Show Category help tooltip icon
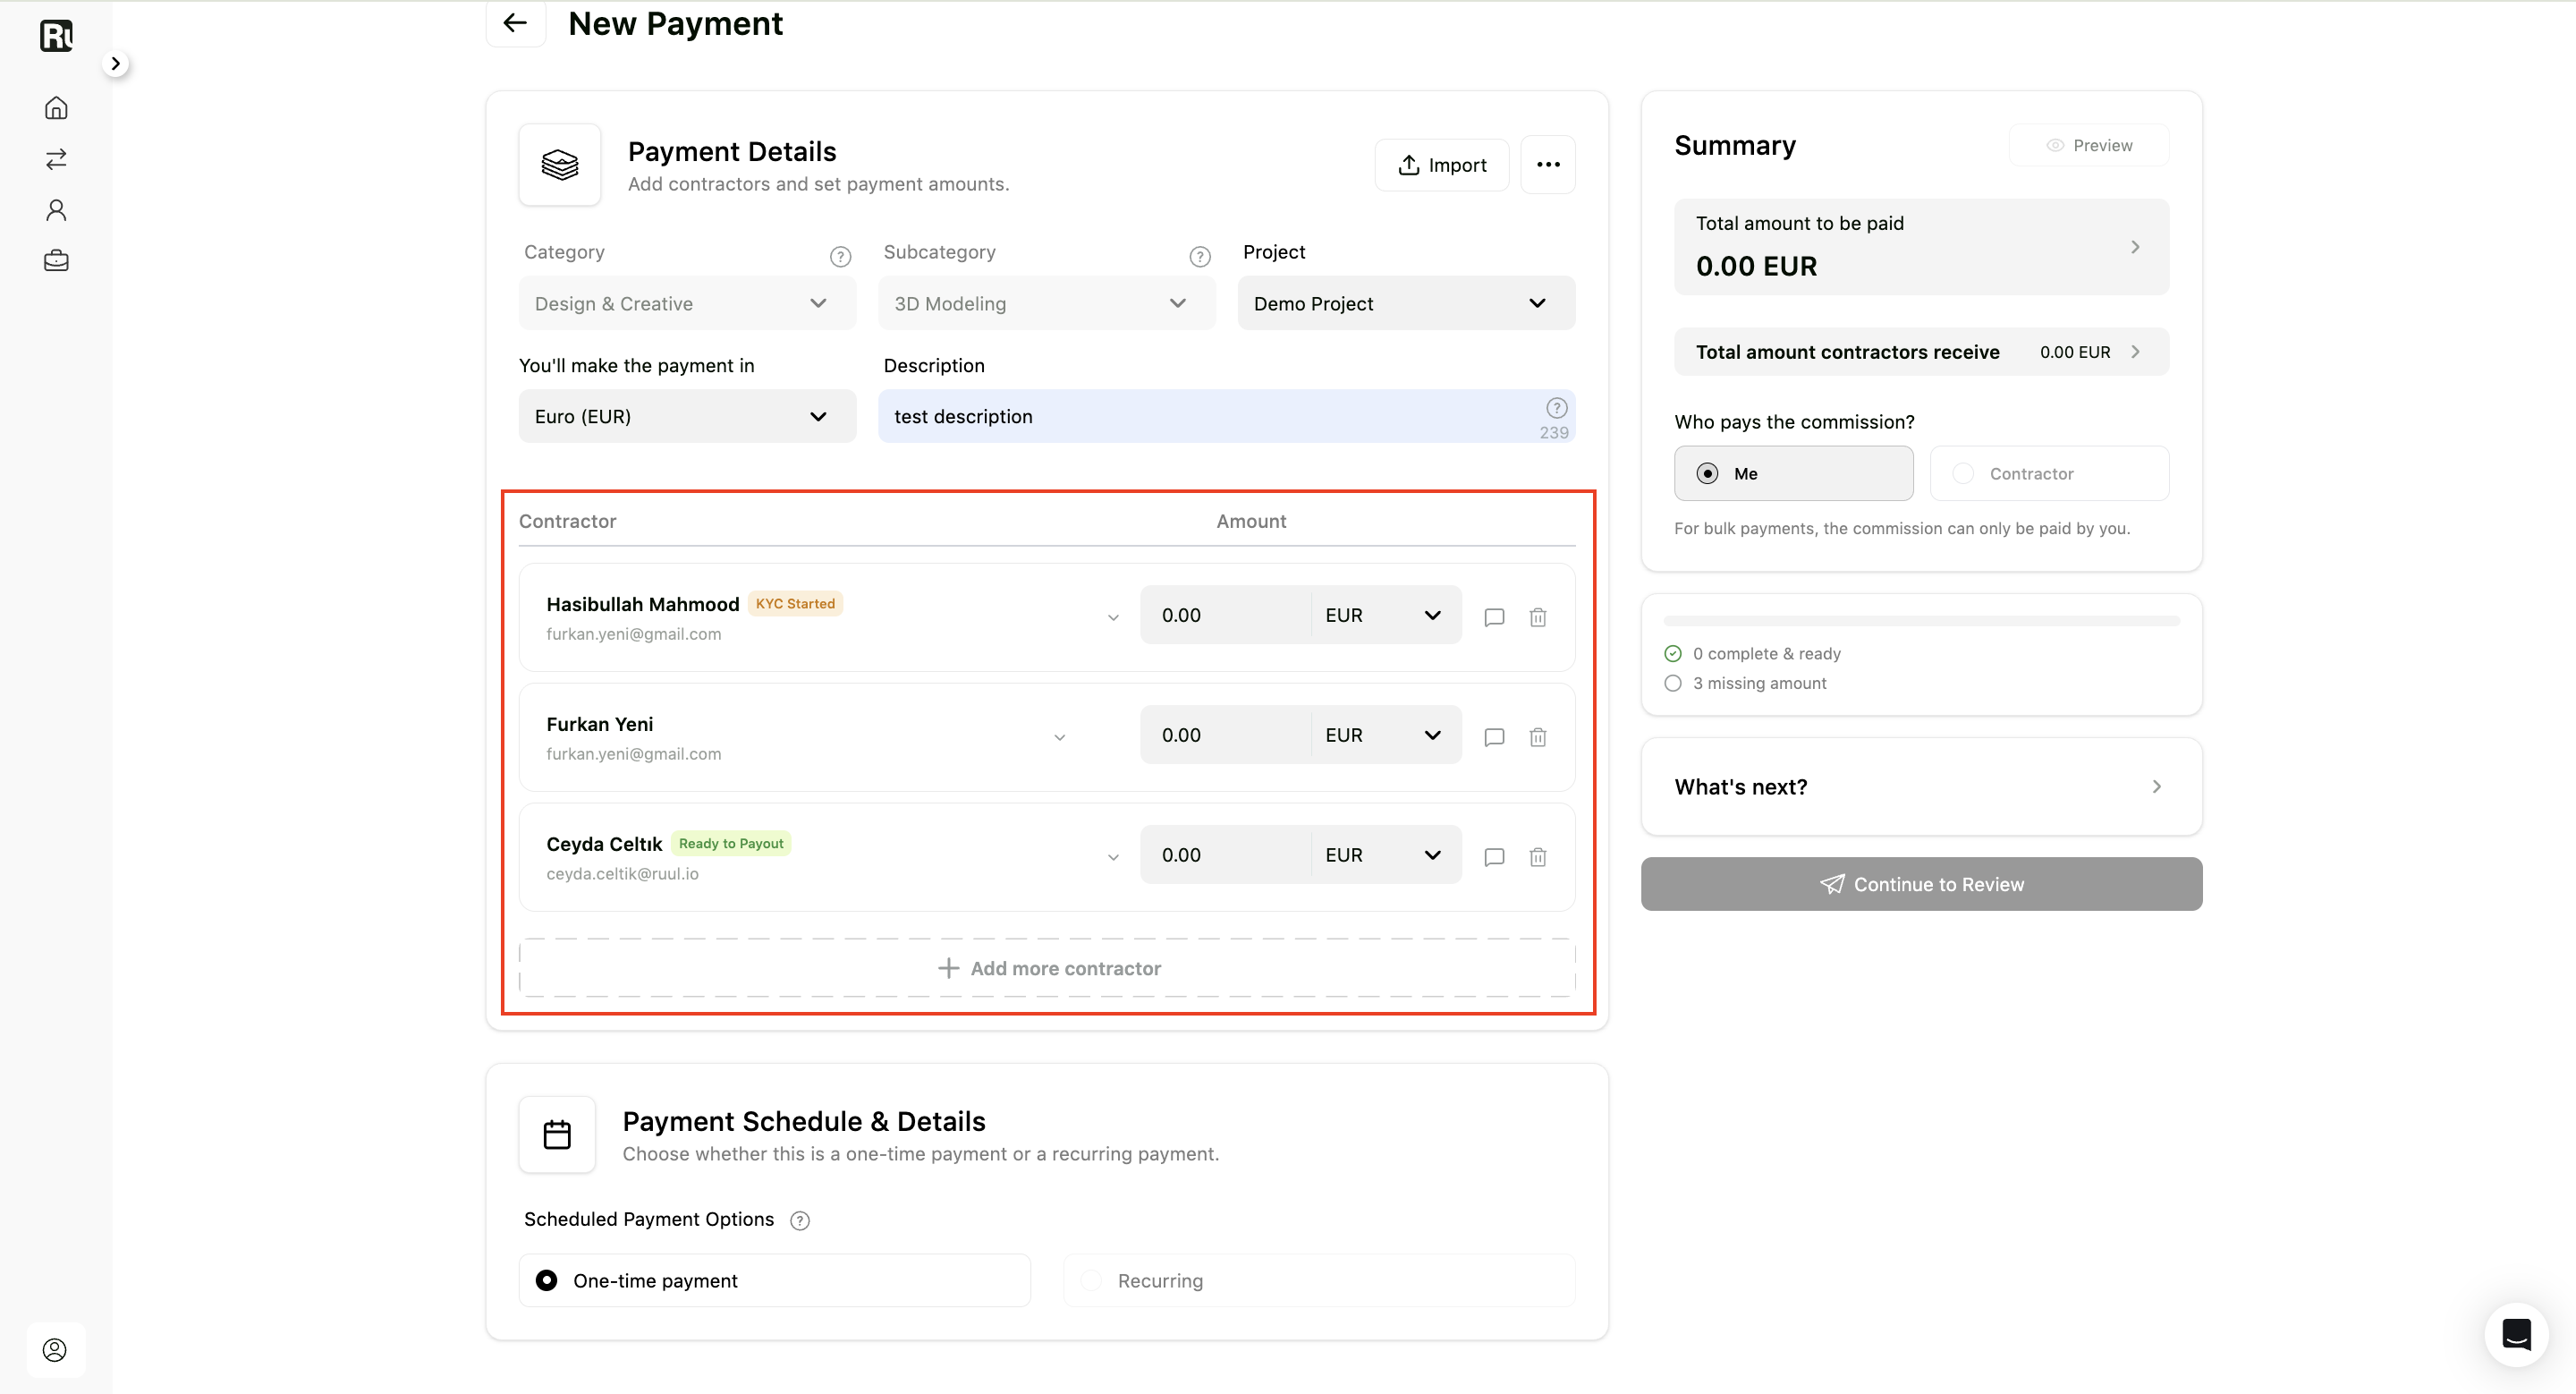 click(841, 257)
